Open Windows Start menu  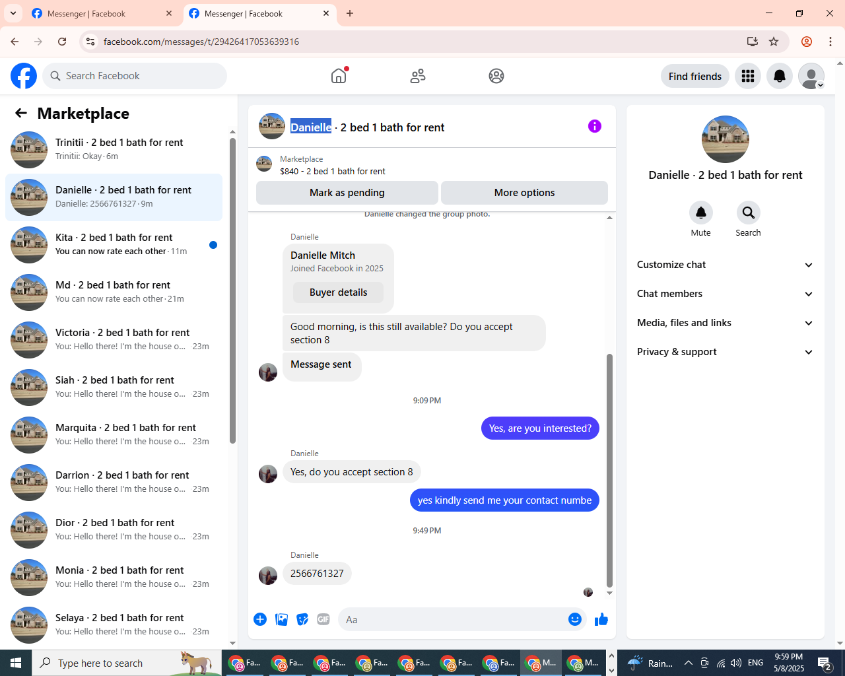pos(16,663)
